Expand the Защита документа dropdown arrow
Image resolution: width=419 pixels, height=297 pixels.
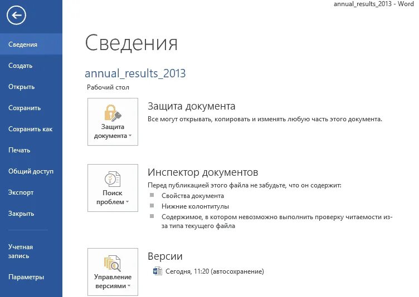coord(130,136)
